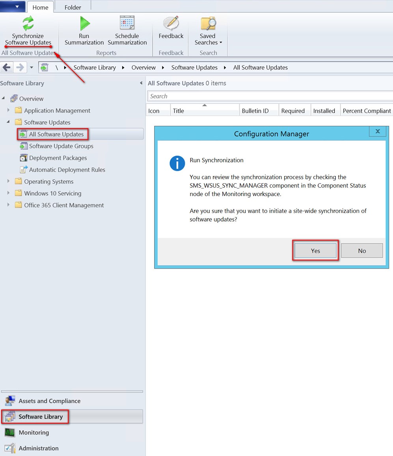Sort by the Percent Compliant column

click(x=367, y=110)
